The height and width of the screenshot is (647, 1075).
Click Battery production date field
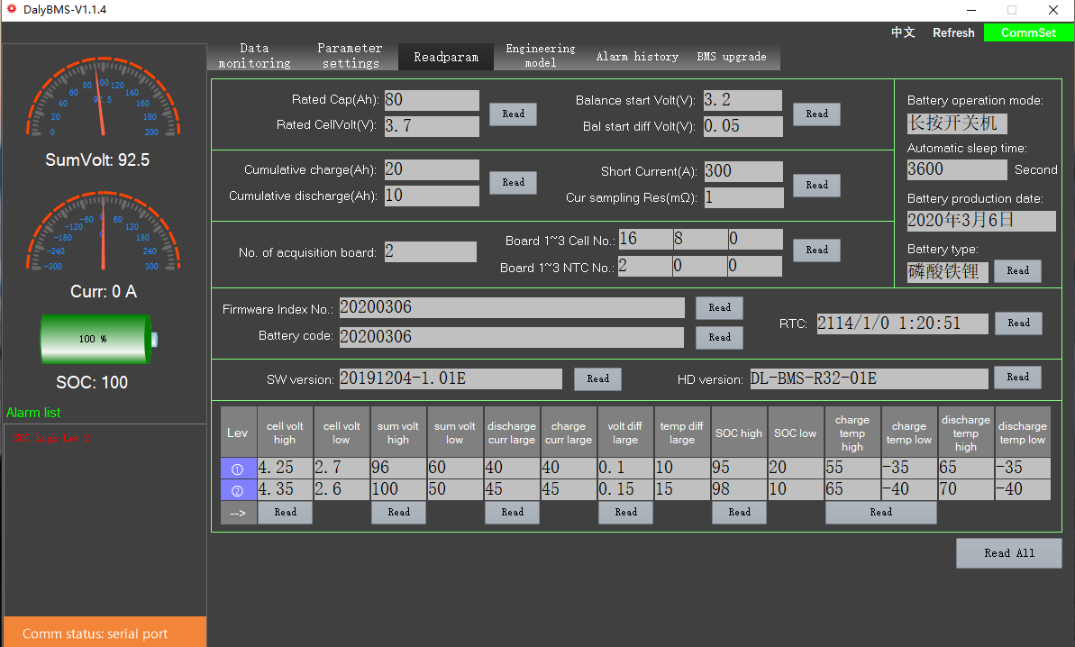pyautogui.click(x=981, y=221)
